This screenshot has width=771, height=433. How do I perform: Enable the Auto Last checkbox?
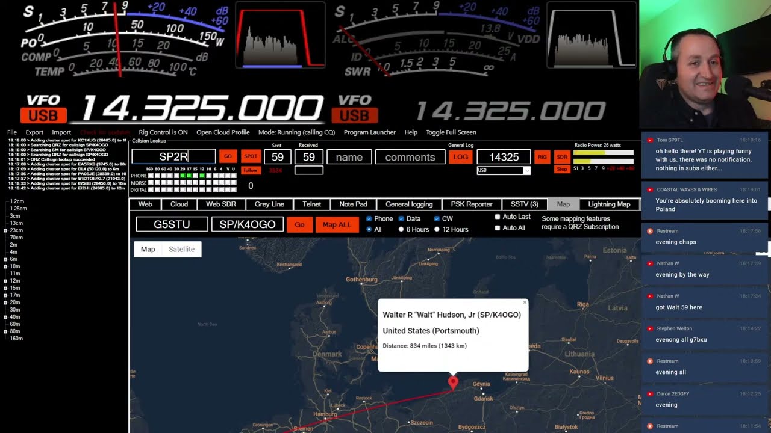[498, 216]
